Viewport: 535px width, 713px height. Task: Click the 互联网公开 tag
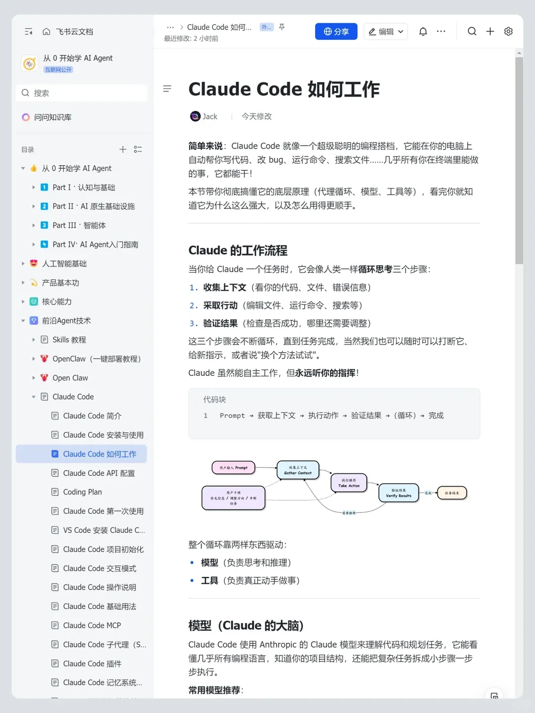(x=58, y=70)
